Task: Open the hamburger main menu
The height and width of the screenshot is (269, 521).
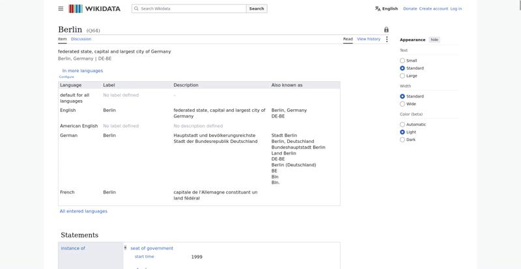Action: point(61,8)
